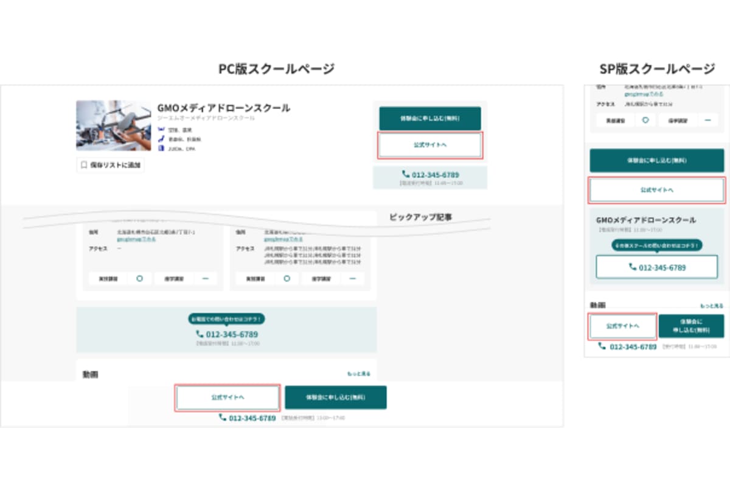Toggle the ○ mark beside 実技講習 on SP page
Image resolution: width=730 pixels, height=487 pixels.
click(646, 120)
